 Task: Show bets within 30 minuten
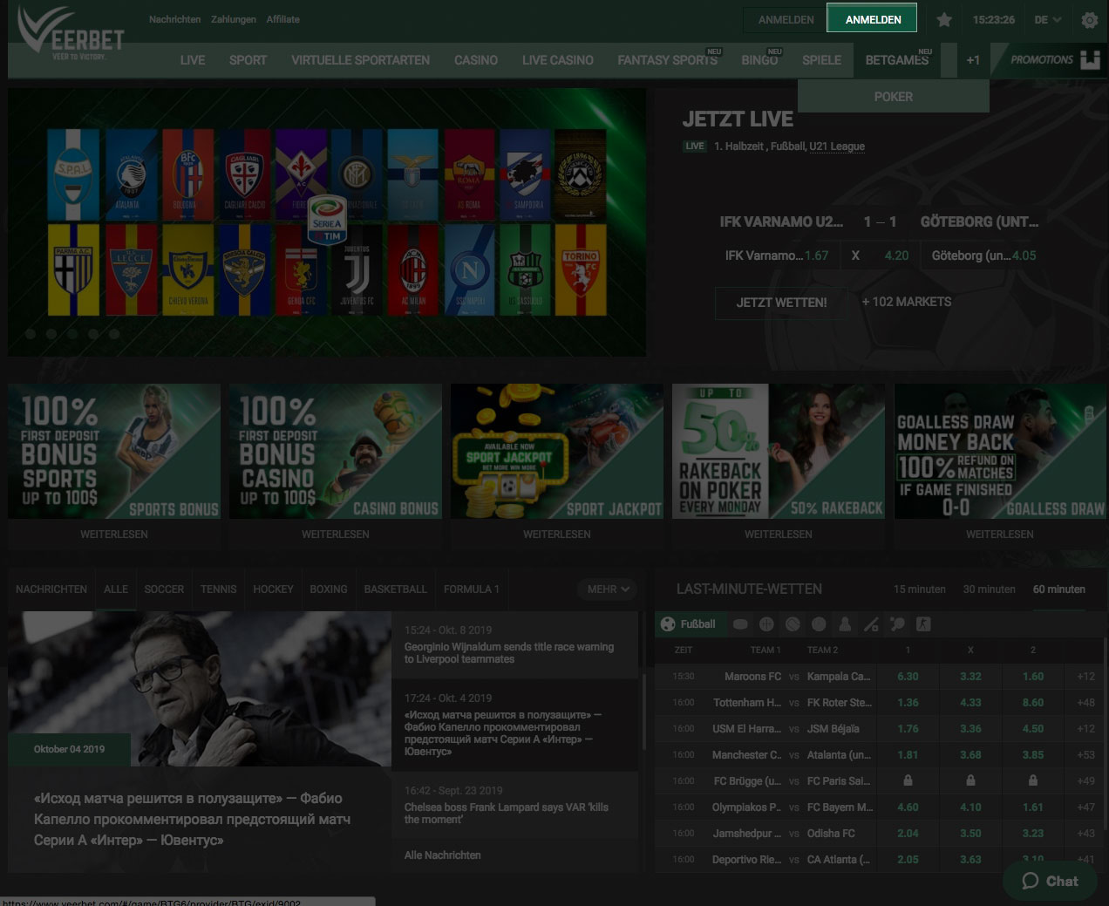pyautogui.click(x=989, y=589)
